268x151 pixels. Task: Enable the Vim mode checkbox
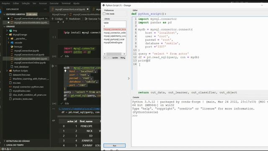click(104, 14)
